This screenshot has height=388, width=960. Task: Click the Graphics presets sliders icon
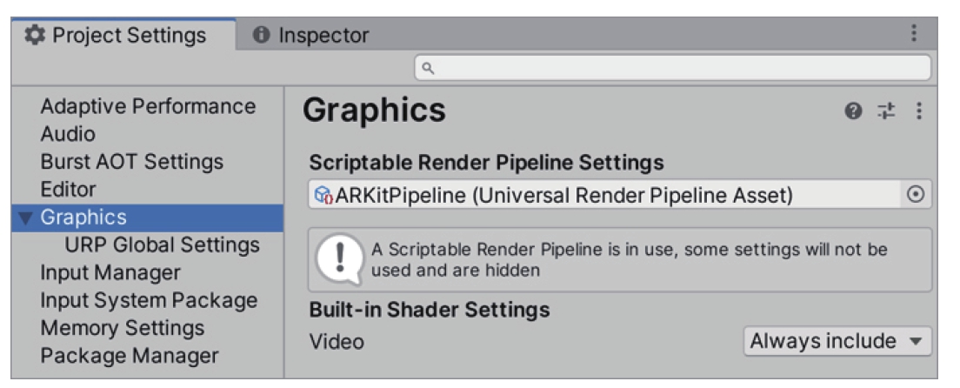click(886, 111)
